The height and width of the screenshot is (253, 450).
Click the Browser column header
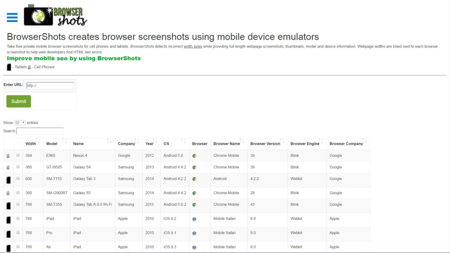pos(200,144)
